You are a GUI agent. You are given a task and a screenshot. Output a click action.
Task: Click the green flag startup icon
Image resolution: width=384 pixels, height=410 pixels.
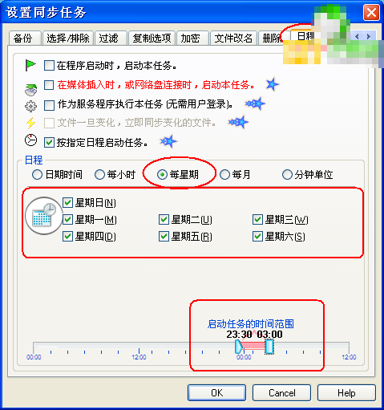tap(30, 65)
